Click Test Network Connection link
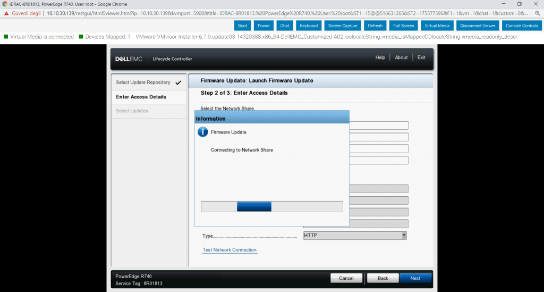This screenshot has height=292, width=544. tap(229, 250)
